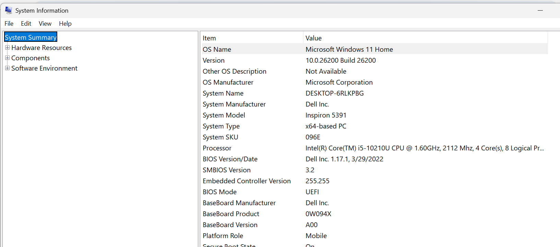Select the SMBIOS Version row
Screen dimensions: 560x247
pos(374,170)
